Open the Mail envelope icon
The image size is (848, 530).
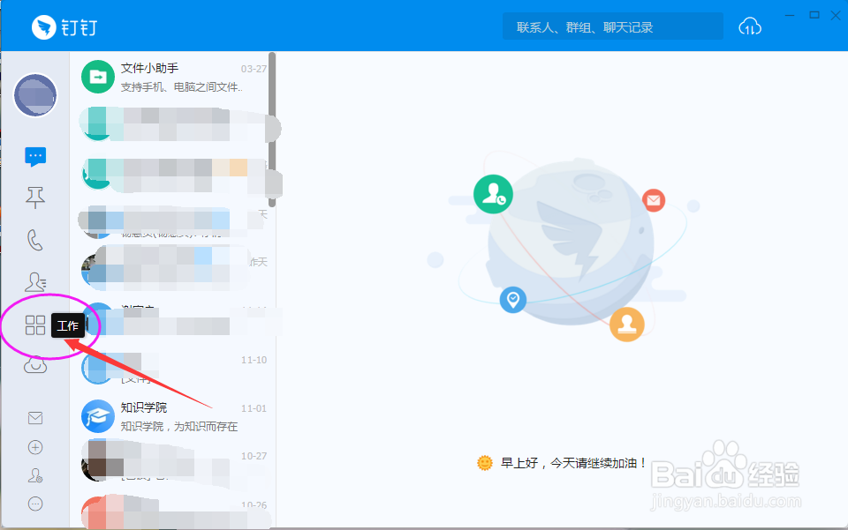tap(35, 418)
